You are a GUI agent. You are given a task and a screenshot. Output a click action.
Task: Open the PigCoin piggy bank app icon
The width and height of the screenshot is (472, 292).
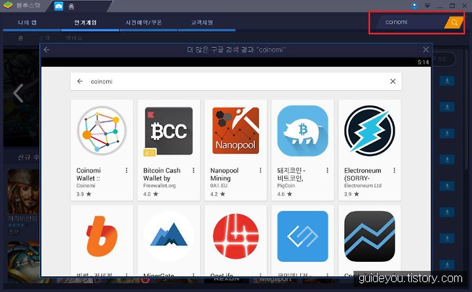point(302,131)
